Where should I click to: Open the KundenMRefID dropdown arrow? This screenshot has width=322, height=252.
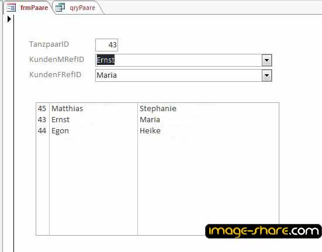pyautogui.click(x=266, y=60)
